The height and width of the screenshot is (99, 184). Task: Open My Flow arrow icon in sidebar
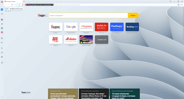[2, 43]
